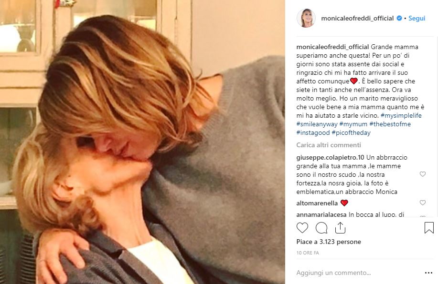This screenshot has height=284, width=438.
Task: Like the post with the heart icon
Action: tap(302, 228)
